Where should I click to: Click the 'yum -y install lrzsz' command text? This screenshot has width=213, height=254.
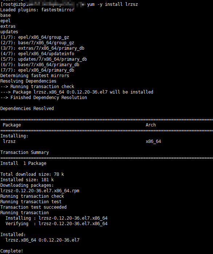[x=113, y=4]
